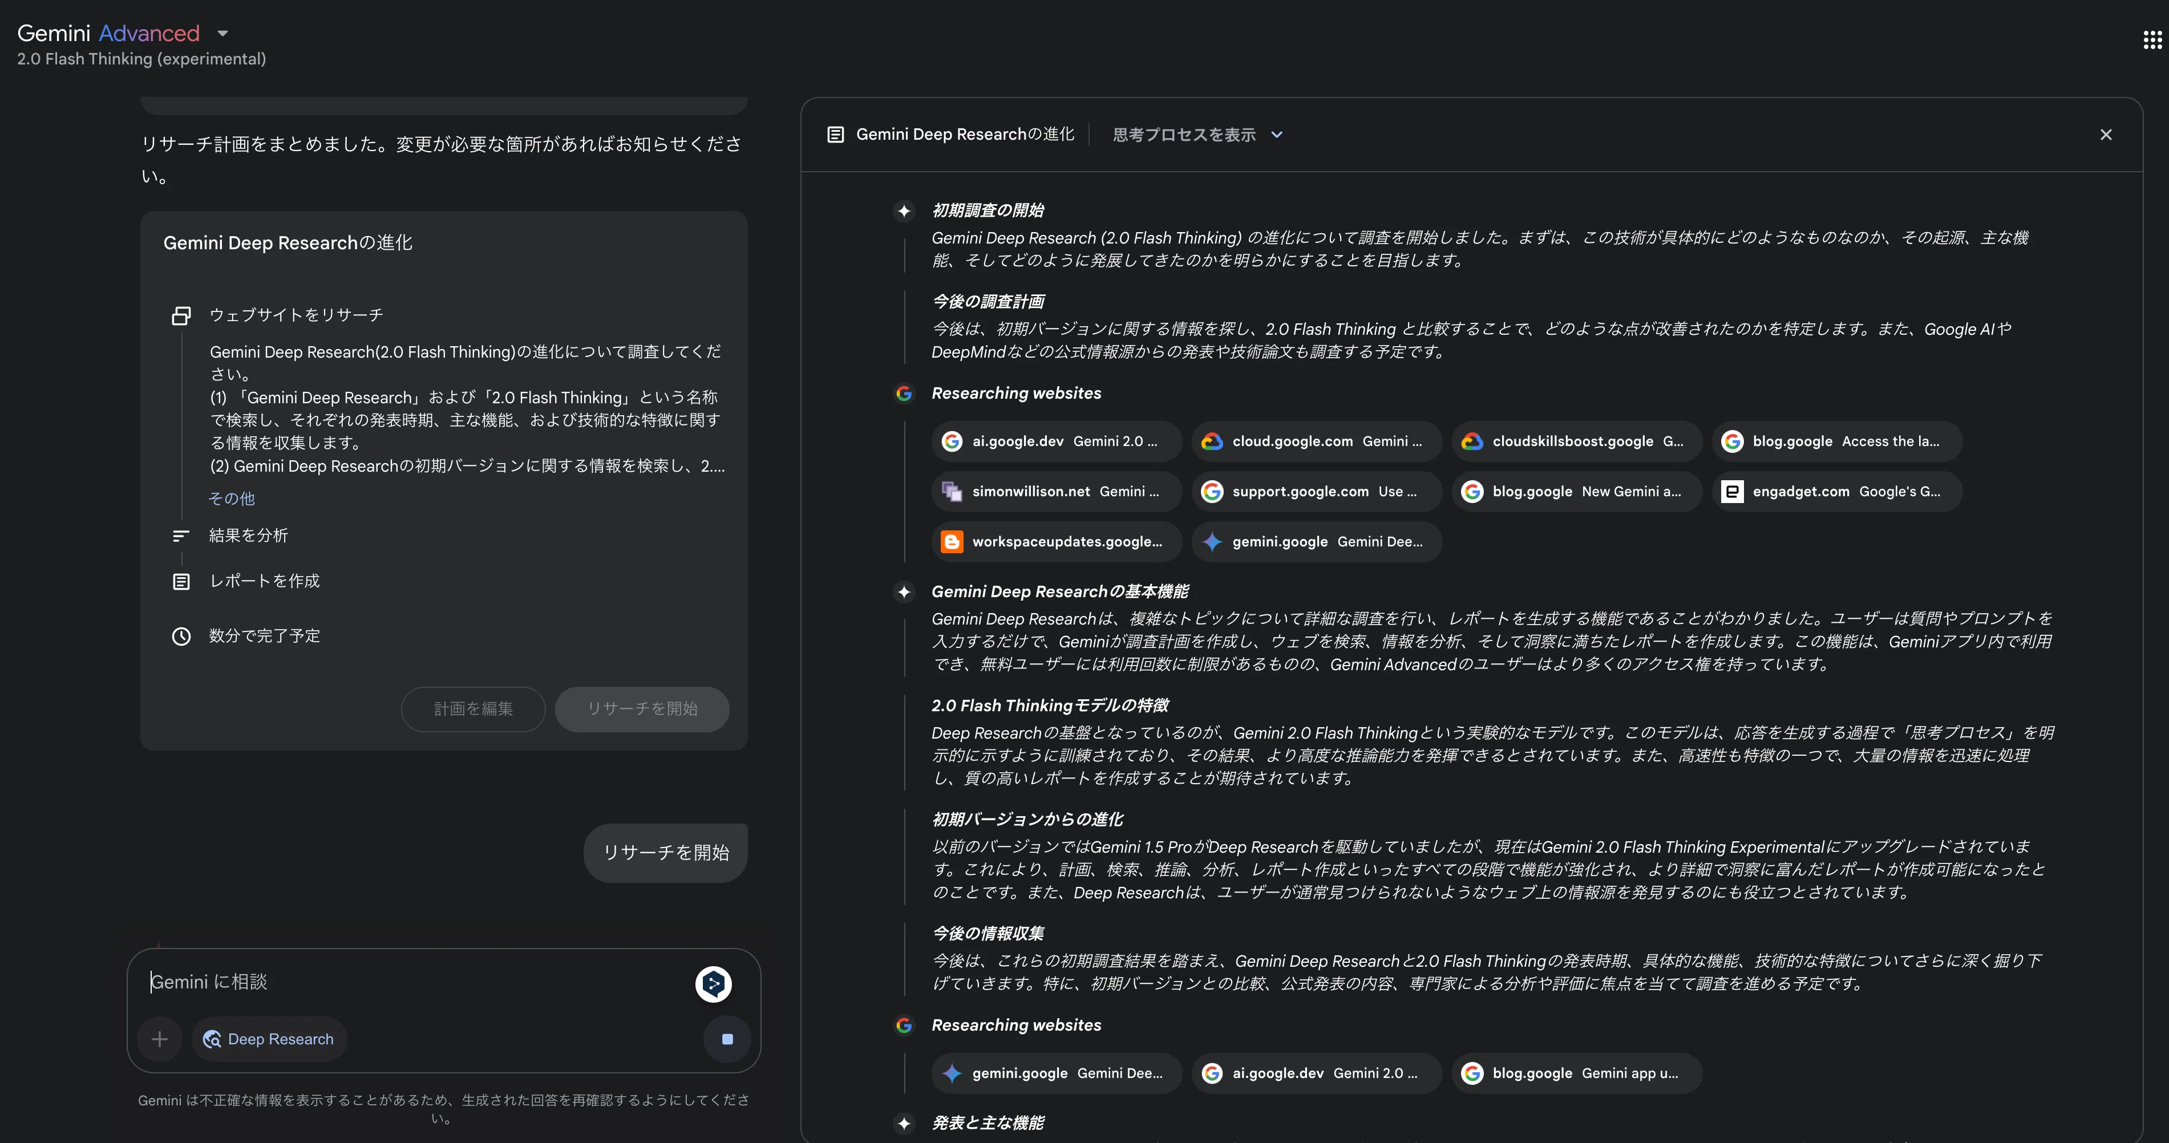
Task: Open the plus attachment button
Action: click(159, 1039)
